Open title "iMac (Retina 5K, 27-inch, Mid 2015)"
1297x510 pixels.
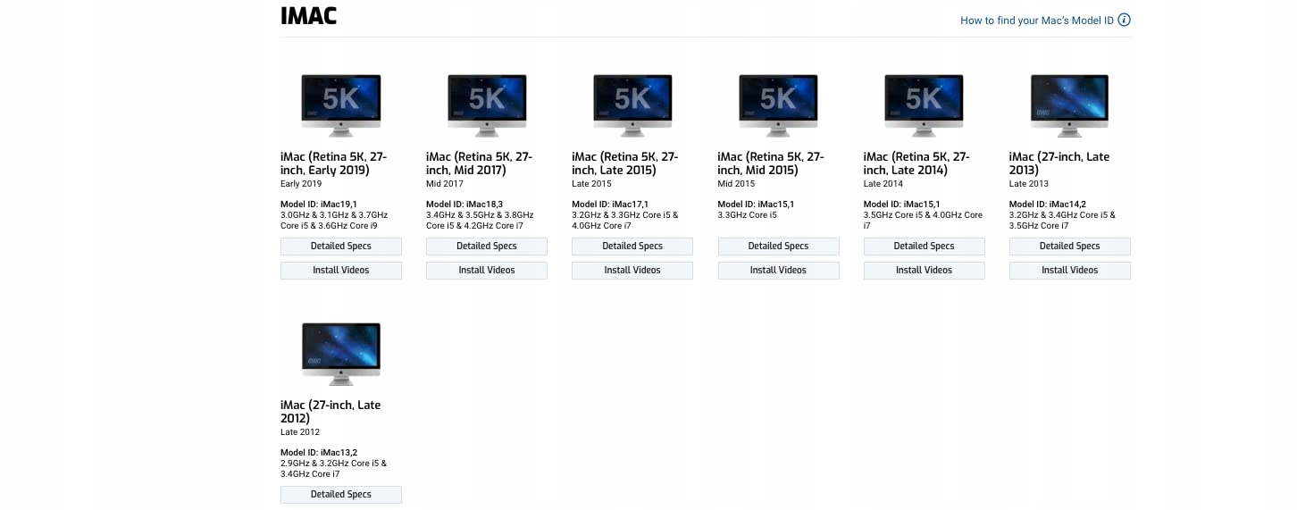click(770, 163)
